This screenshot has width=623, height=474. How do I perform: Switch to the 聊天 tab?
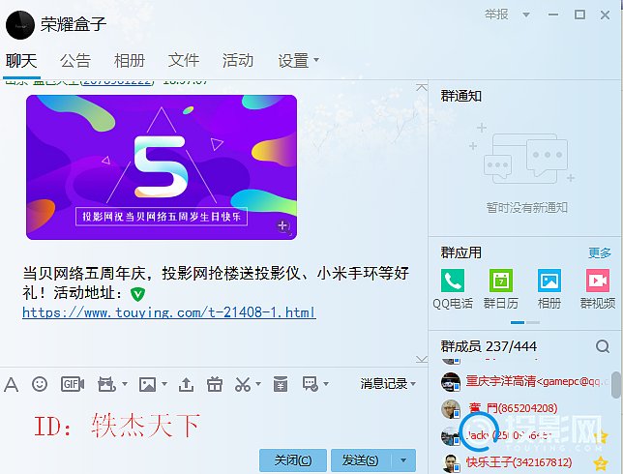(x=21, y=61)
